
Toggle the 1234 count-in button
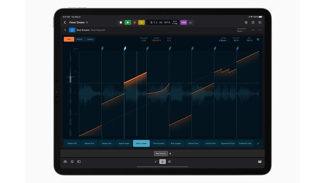(183, 22)
